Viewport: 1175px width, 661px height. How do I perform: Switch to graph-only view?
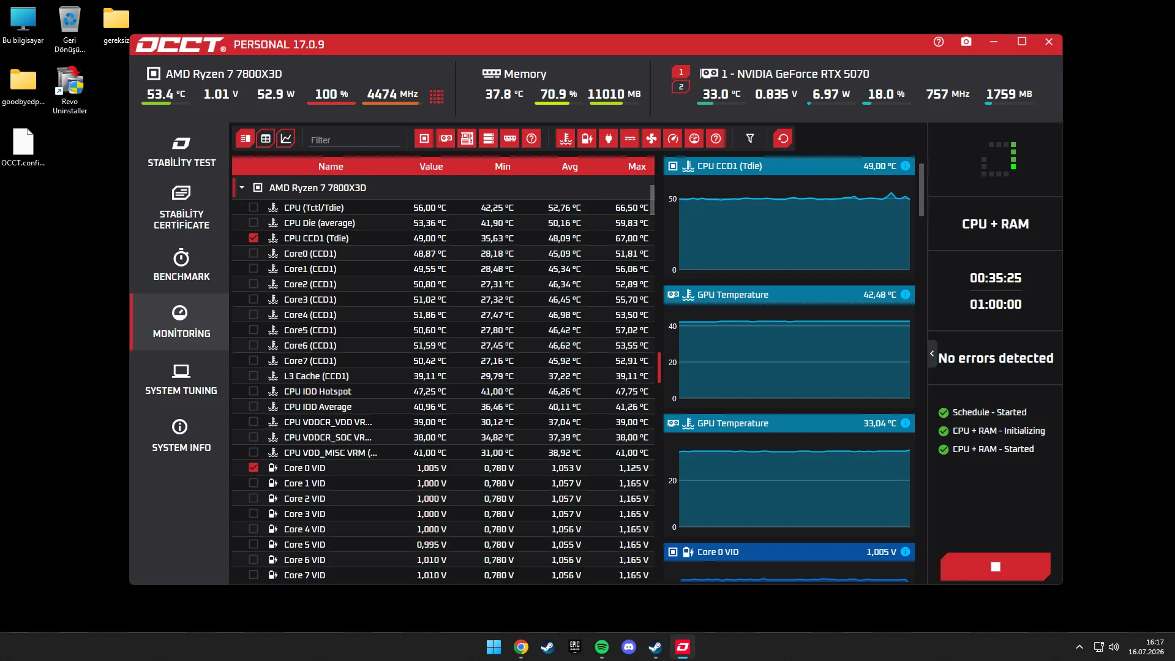click(x=286, y=138)
